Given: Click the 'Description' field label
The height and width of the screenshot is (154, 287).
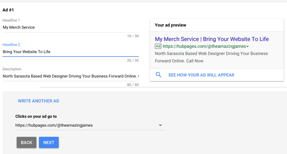Looking at the screenshot, I should pos(12,69).
